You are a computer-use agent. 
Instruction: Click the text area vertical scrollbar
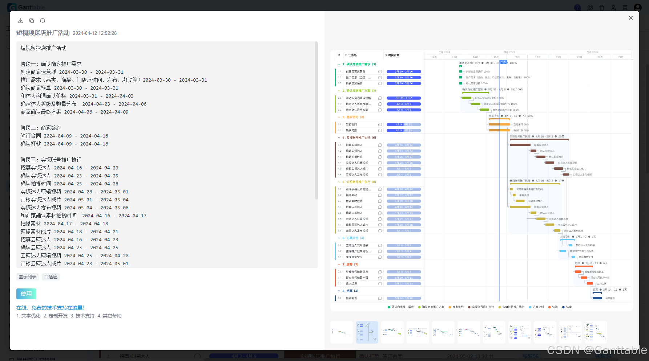317,121
